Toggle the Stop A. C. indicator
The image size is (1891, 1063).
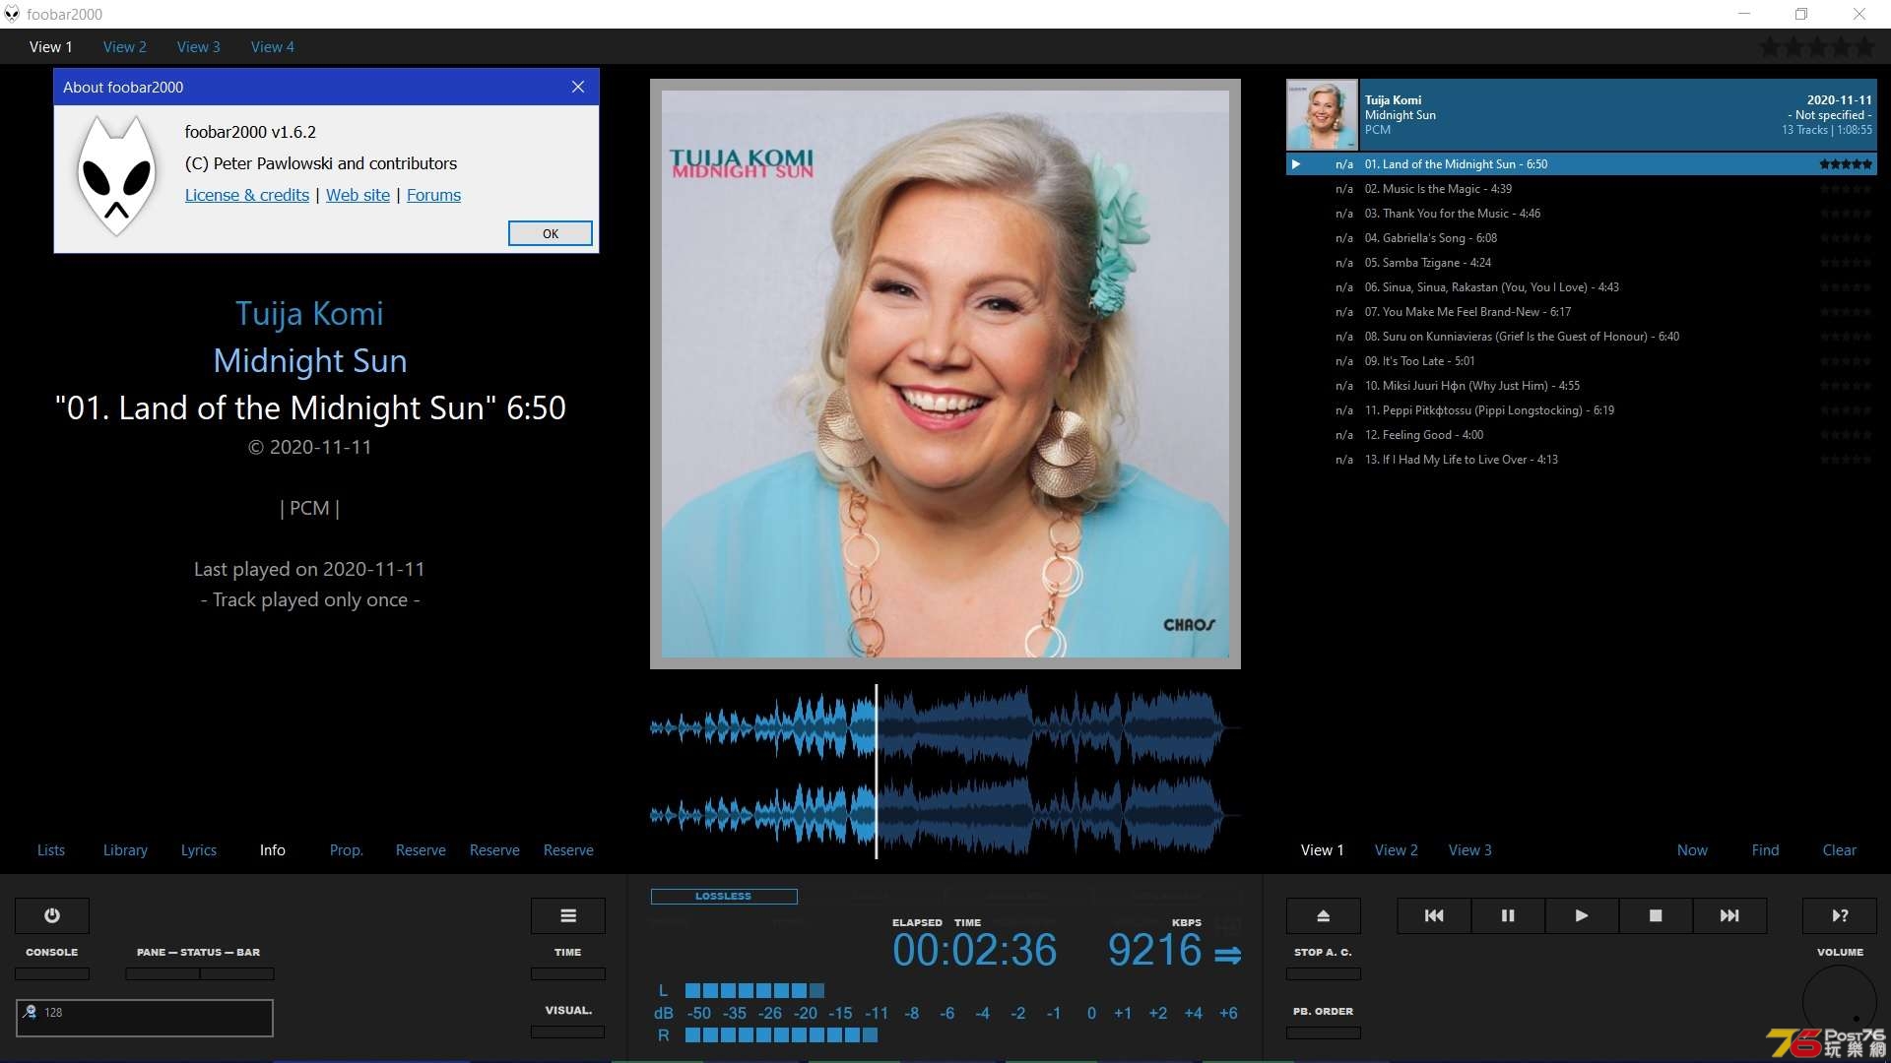[x=1324, y=973]
